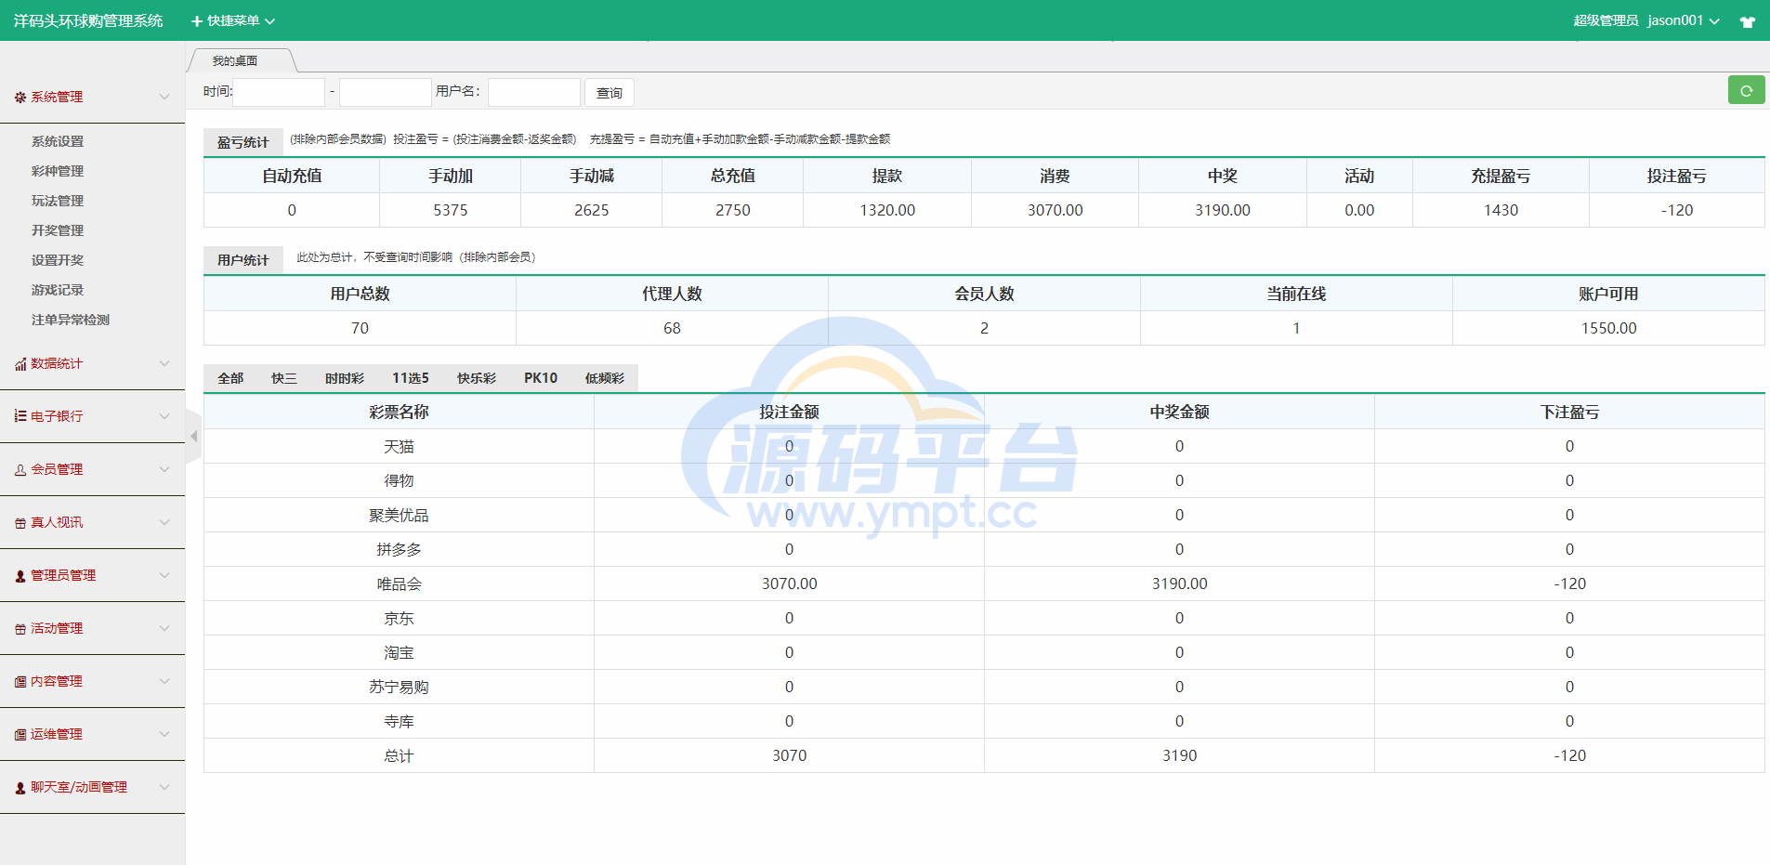Expand the 内容管理 menu chevron

pos(164,681)
